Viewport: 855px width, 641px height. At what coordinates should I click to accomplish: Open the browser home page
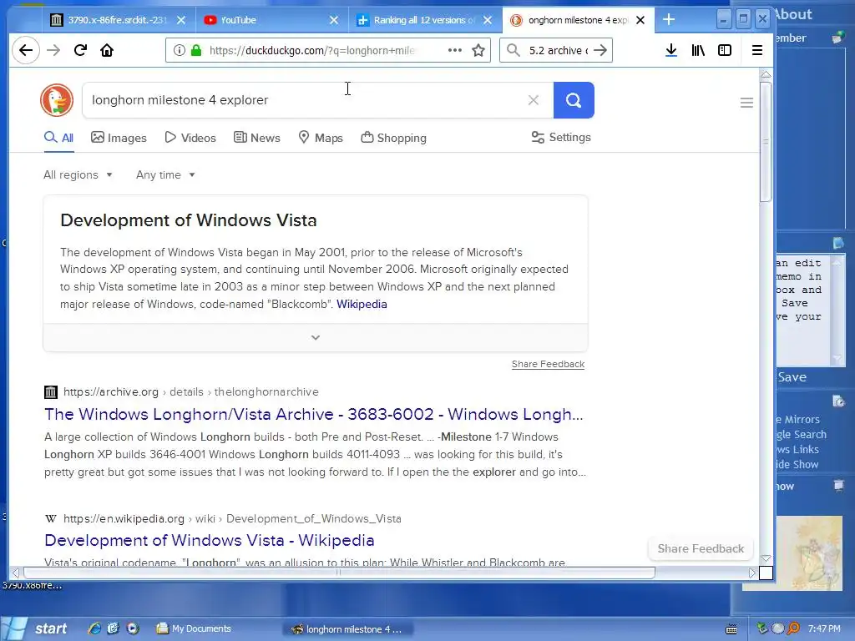(x=107, y=50)
